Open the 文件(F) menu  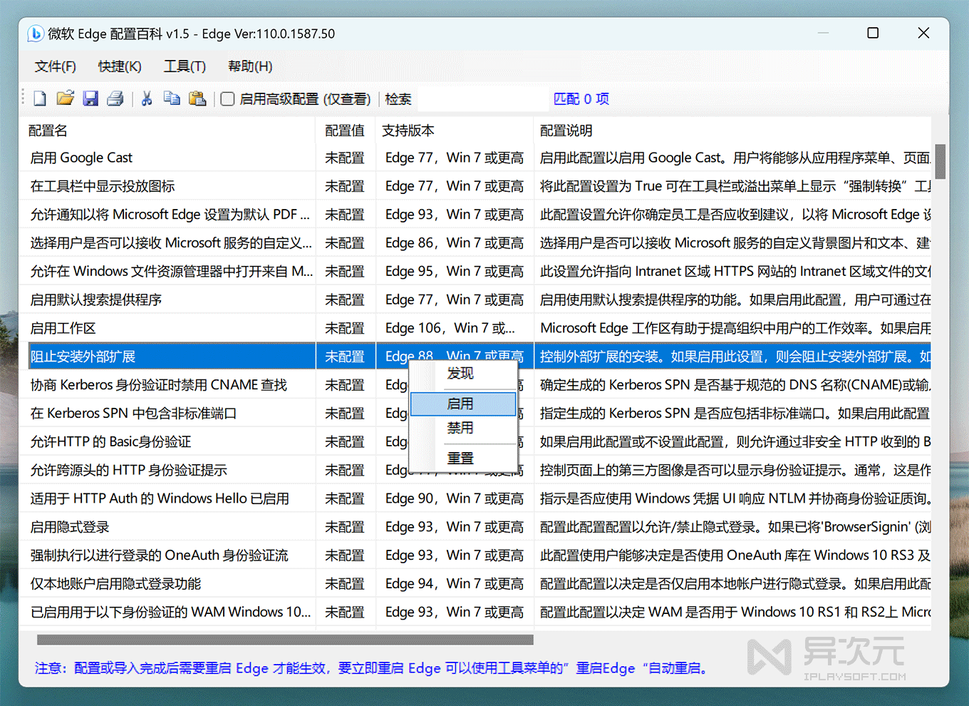tap(56, 66)
